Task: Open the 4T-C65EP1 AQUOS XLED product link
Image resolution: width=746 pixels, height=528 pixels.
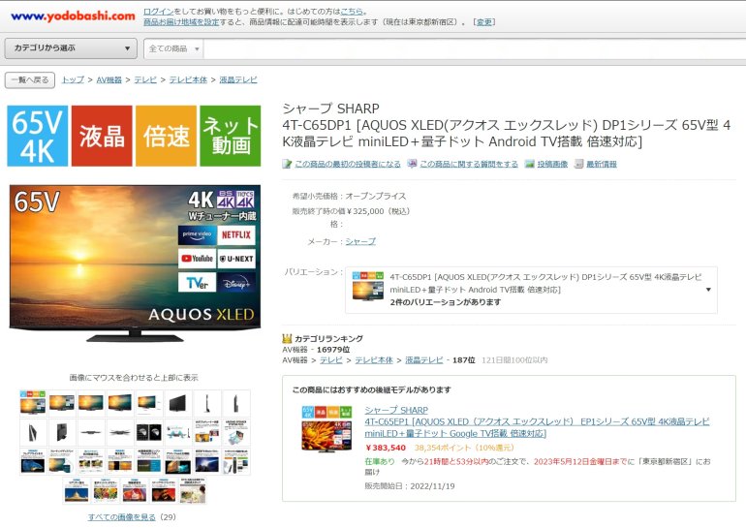Action: pyautogui.click(x=537, y=427)
